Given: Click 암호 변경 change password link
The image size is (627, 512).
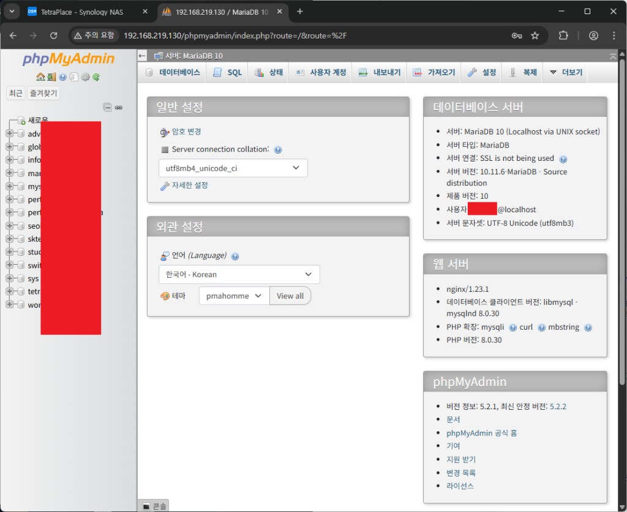Looking at the screenshot, I should point(186,132).
